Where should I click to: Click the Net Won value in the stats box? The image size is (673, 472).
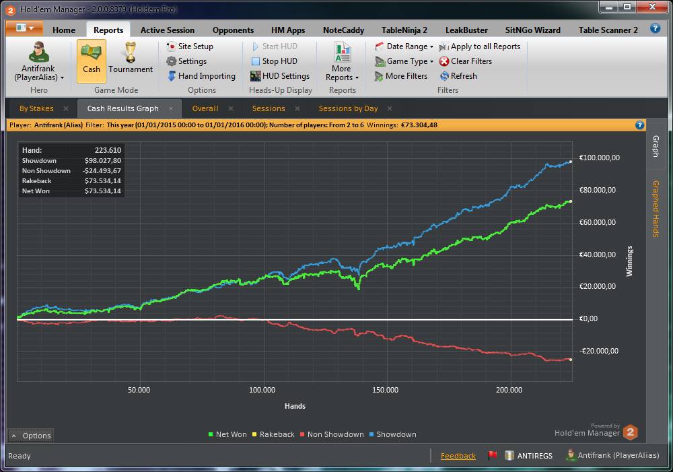click(x=102, y=191)
